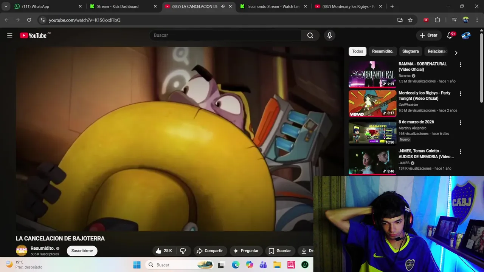Open the media control playlist icon
Image resolution: width=484 pixels, height=272 pixels.
point(454,20)
